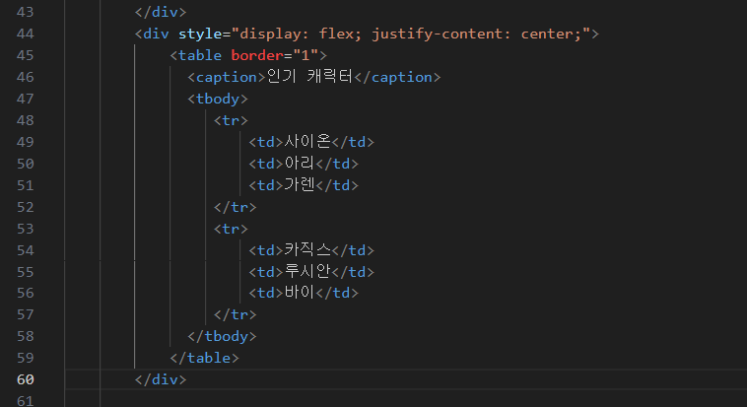
Task: Click the cell text '바이' on line 56
Action: (x=300, y=292)
